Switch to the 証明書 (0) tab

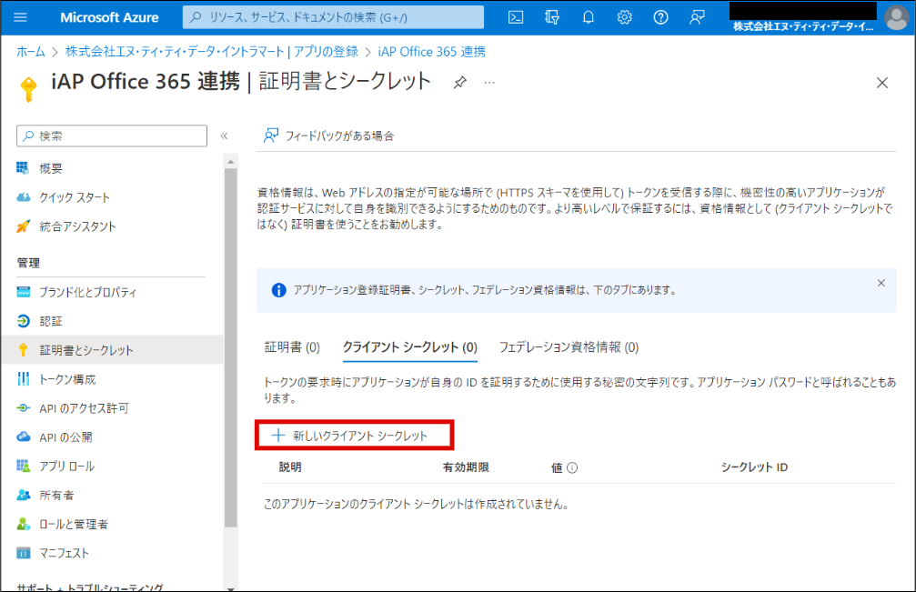click(292, 346)
